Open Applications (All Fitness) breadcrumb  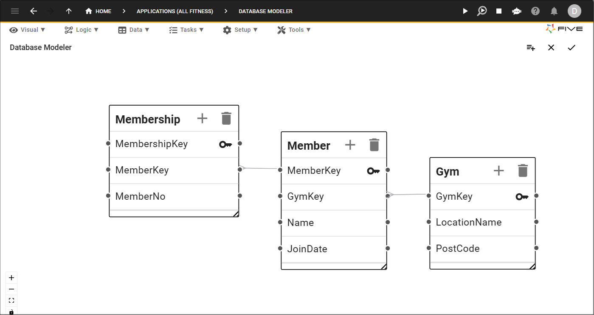[x=175, y=11]
